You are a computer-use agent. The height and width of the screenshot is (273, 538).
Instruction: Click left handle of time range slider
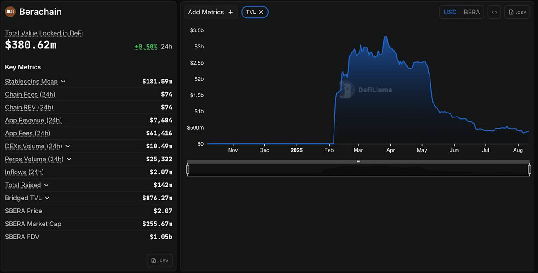tap(187, 169)
